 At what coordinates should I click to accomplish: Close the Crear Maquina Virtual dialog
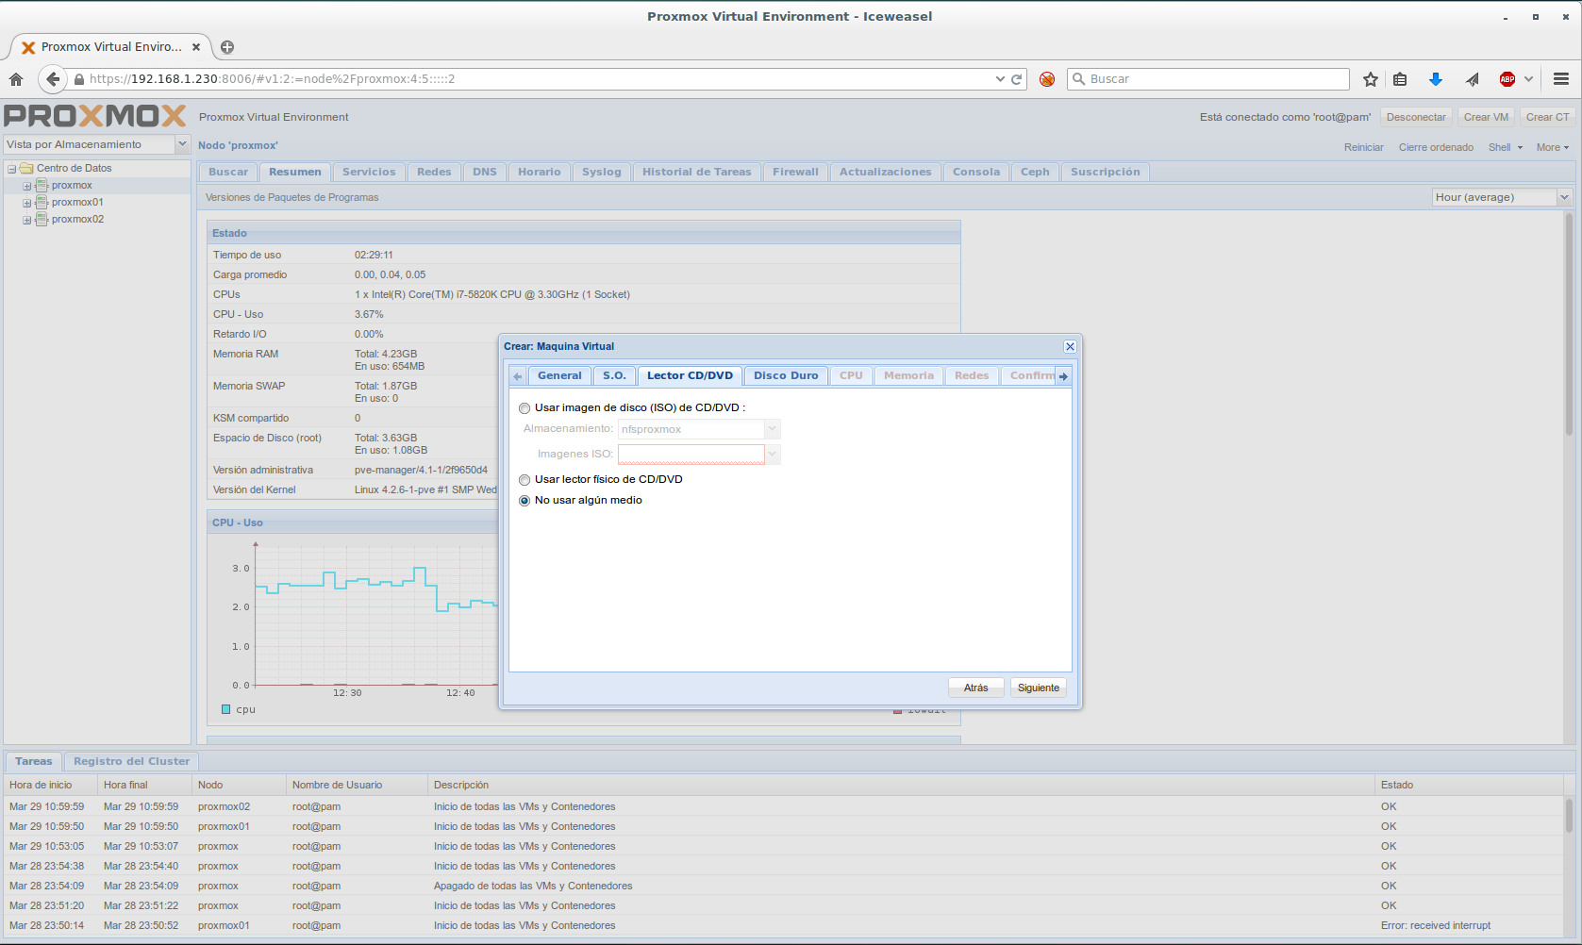1070,347
